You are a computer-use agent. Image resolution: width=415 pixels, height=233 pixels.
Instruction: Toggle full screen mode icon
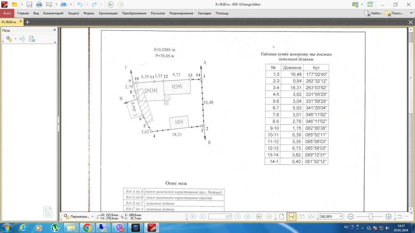pos(370,5)
